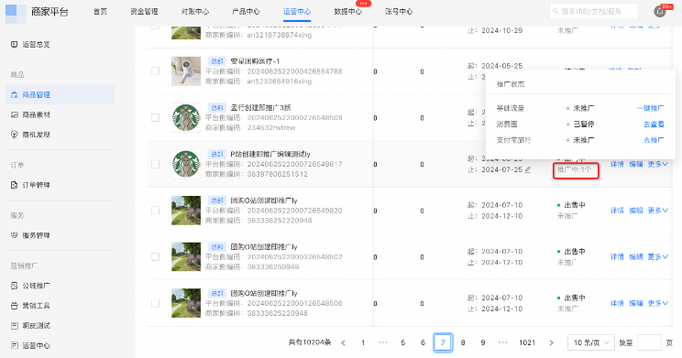The width and height of the screenshot is (682, 358).
Task: Go to page 8
Action: click(463, 342)
